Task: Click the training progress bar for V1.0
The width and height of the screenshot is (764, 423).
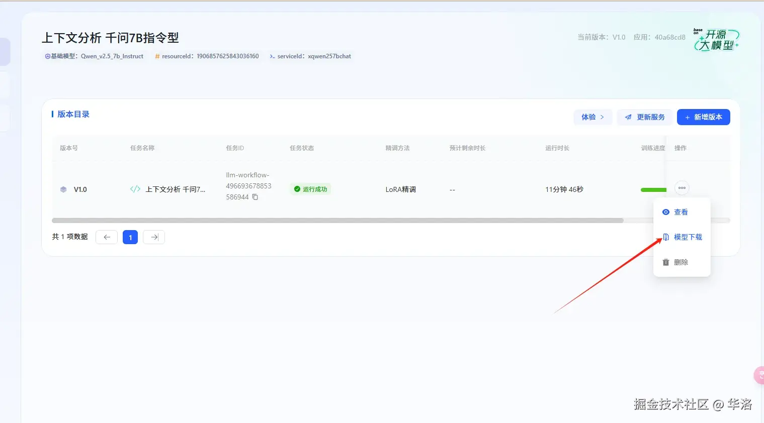Action: tap(653, 190)
